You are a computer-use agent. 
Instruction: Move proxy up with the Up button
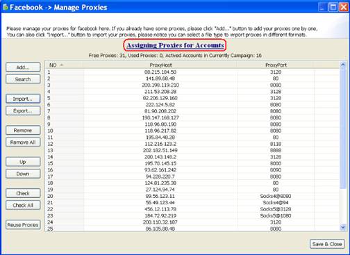coord(23,162)
